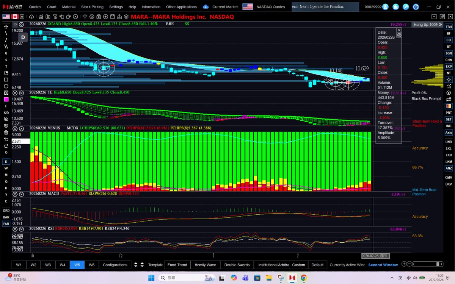This screenshot has width=455, height=284.
Task: Toggle hide drawings eye icon in left toolbar
Action: [6, 119]
